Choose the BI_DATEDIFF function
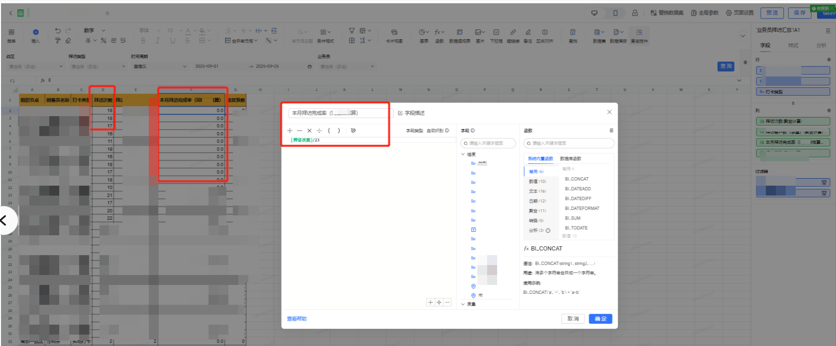836x346 pixels. tap(578, 199)
